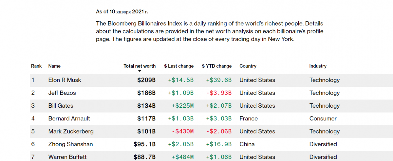Click China in Zhong Shanshan's row
This screenshot has width=393, height=161.
247,144
